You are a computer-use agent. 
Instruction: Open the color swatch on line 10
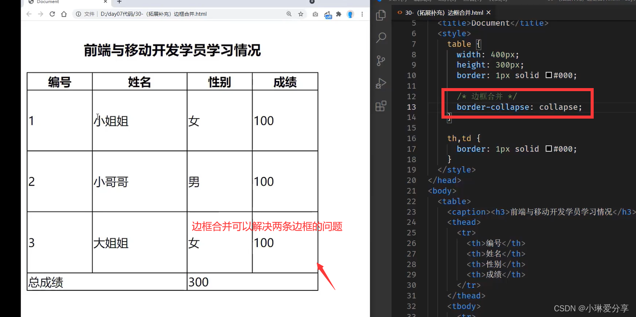(x=549, y=75)
